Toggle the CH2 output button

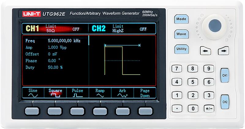(224, 101)
